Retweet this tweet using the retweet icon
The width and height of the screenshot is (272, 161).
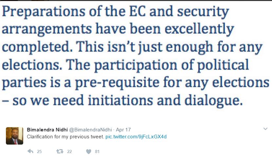click(x=60, y=151)
